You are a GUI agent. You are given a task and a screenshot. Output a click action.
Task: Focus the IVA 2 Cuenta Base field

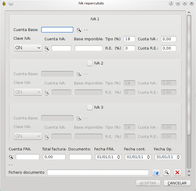click(x=57, y=74)
